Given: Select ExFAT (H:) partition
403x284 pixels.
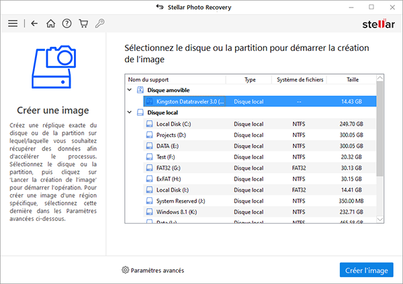Looking at the screenshot, I should pyautogui.click(x=260, y=179).
